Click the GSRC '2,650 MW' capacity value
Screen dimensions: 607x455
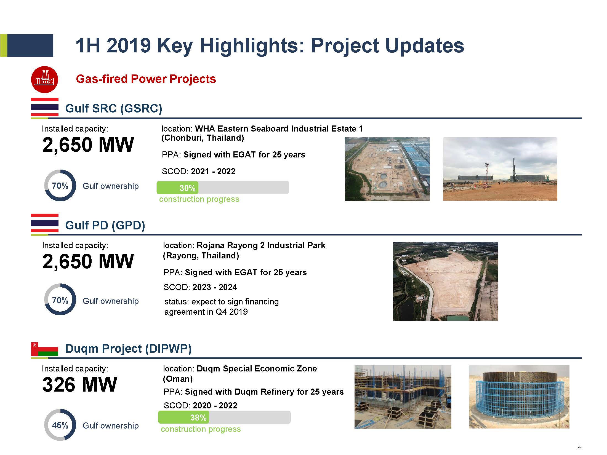tap(88, 145)
